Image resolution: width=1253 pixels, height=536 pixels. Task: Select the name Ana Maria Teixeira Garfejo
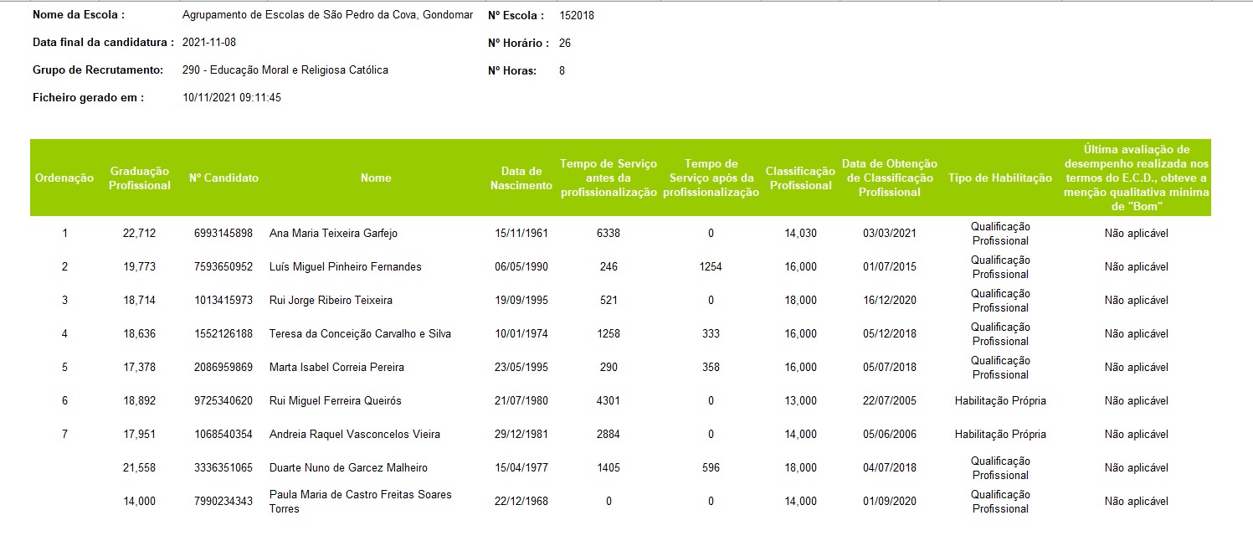[333, 233]
